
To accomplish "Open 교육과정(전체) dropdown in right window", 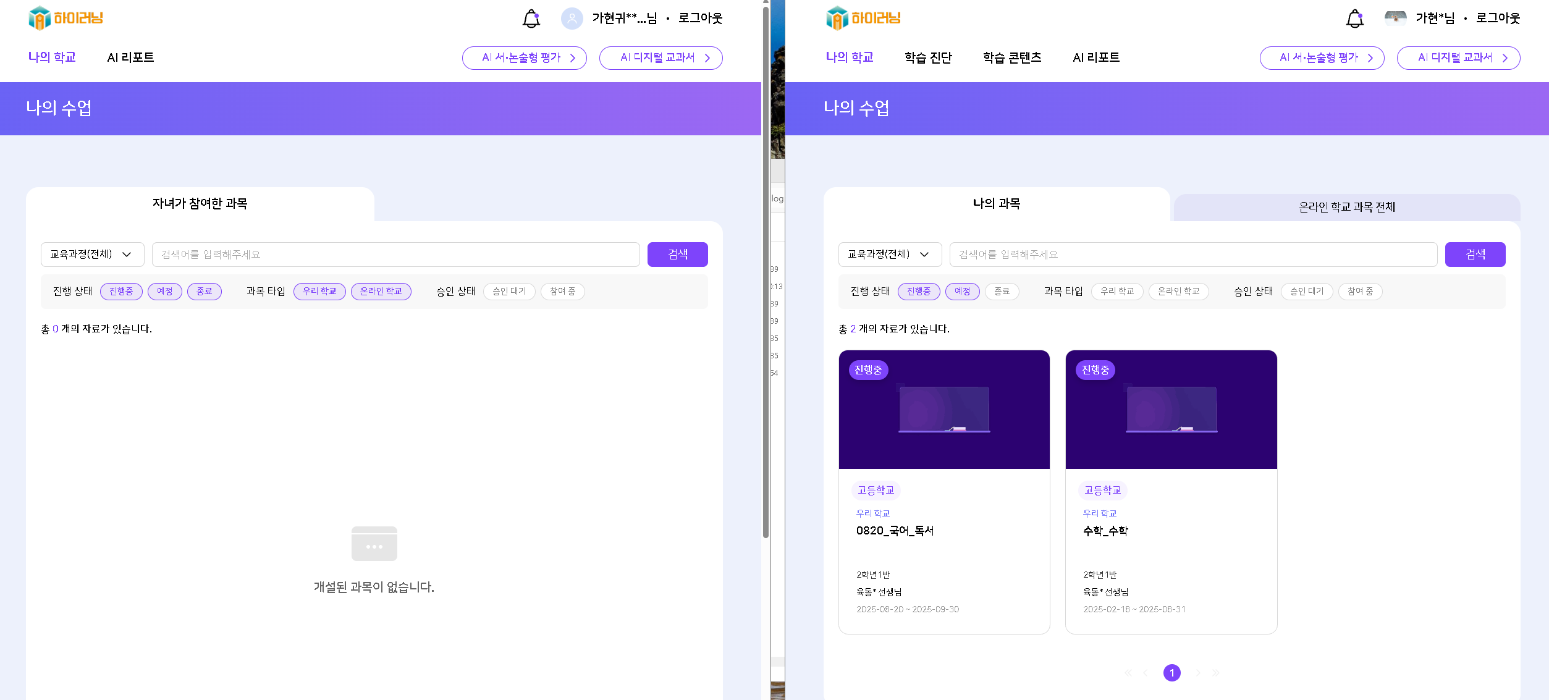I will point(890,255).
